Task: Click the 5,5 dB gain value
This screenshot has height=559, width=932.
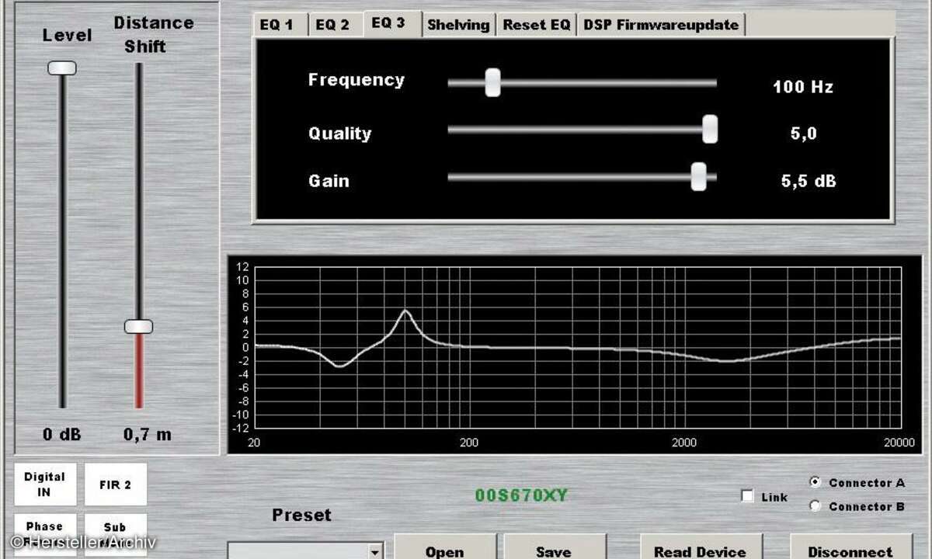Action: [809, 182]
